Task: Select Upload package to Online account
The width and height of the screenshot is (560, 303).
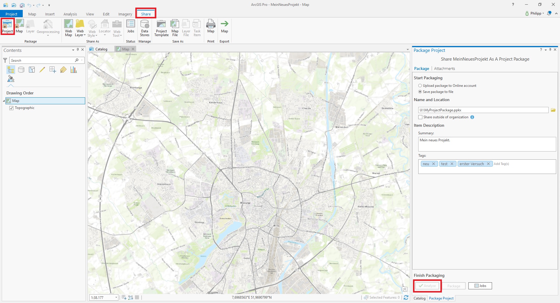Action: [x=420, y=86]
